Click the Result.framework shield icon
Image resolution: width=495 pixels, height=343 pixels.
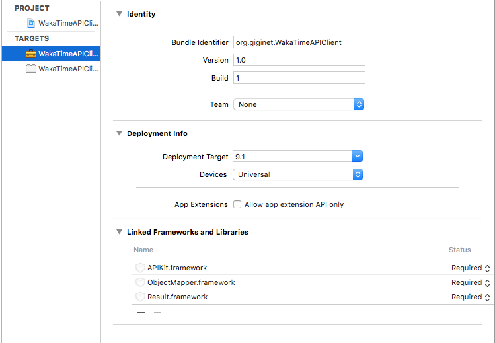(140, 297)
